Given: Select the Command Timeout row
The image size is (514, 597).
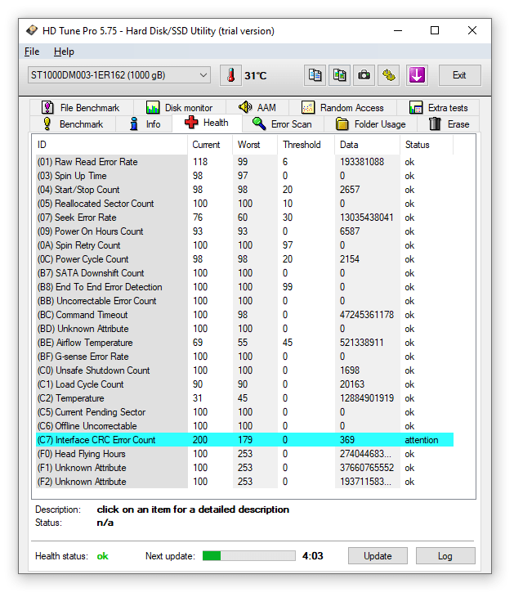Looking at the screenshot, I should tap(244, 315).
